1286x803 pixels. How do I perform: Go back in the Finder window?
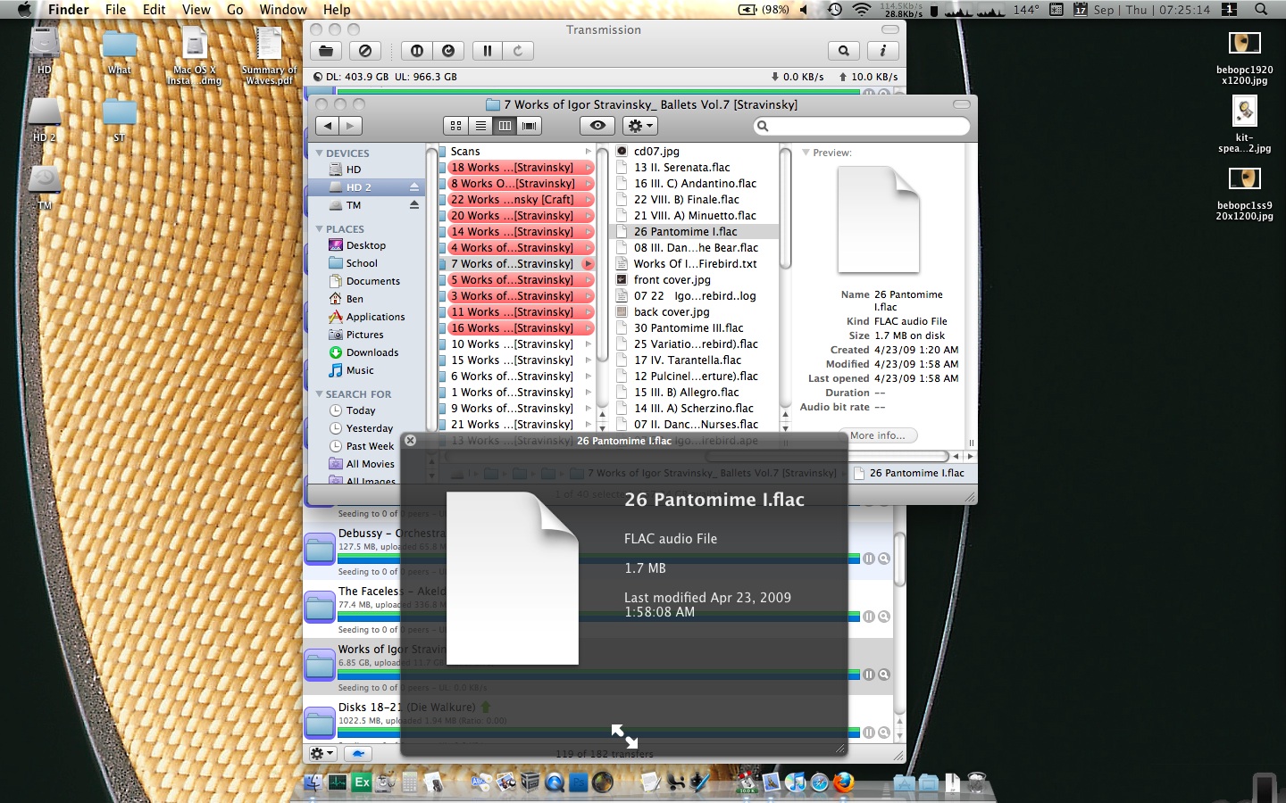328,126
